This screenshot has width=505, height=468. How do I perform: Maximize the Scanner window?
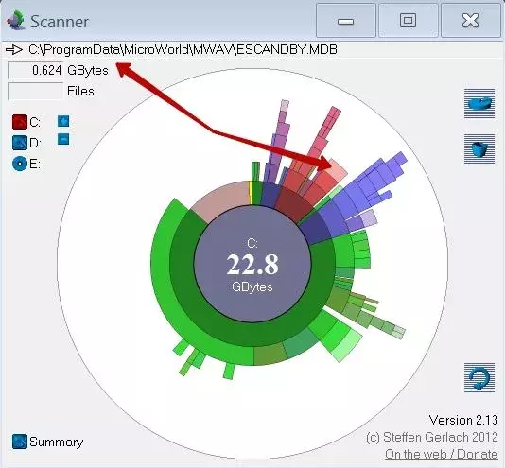pyautogui.click(x=408, y=20)
